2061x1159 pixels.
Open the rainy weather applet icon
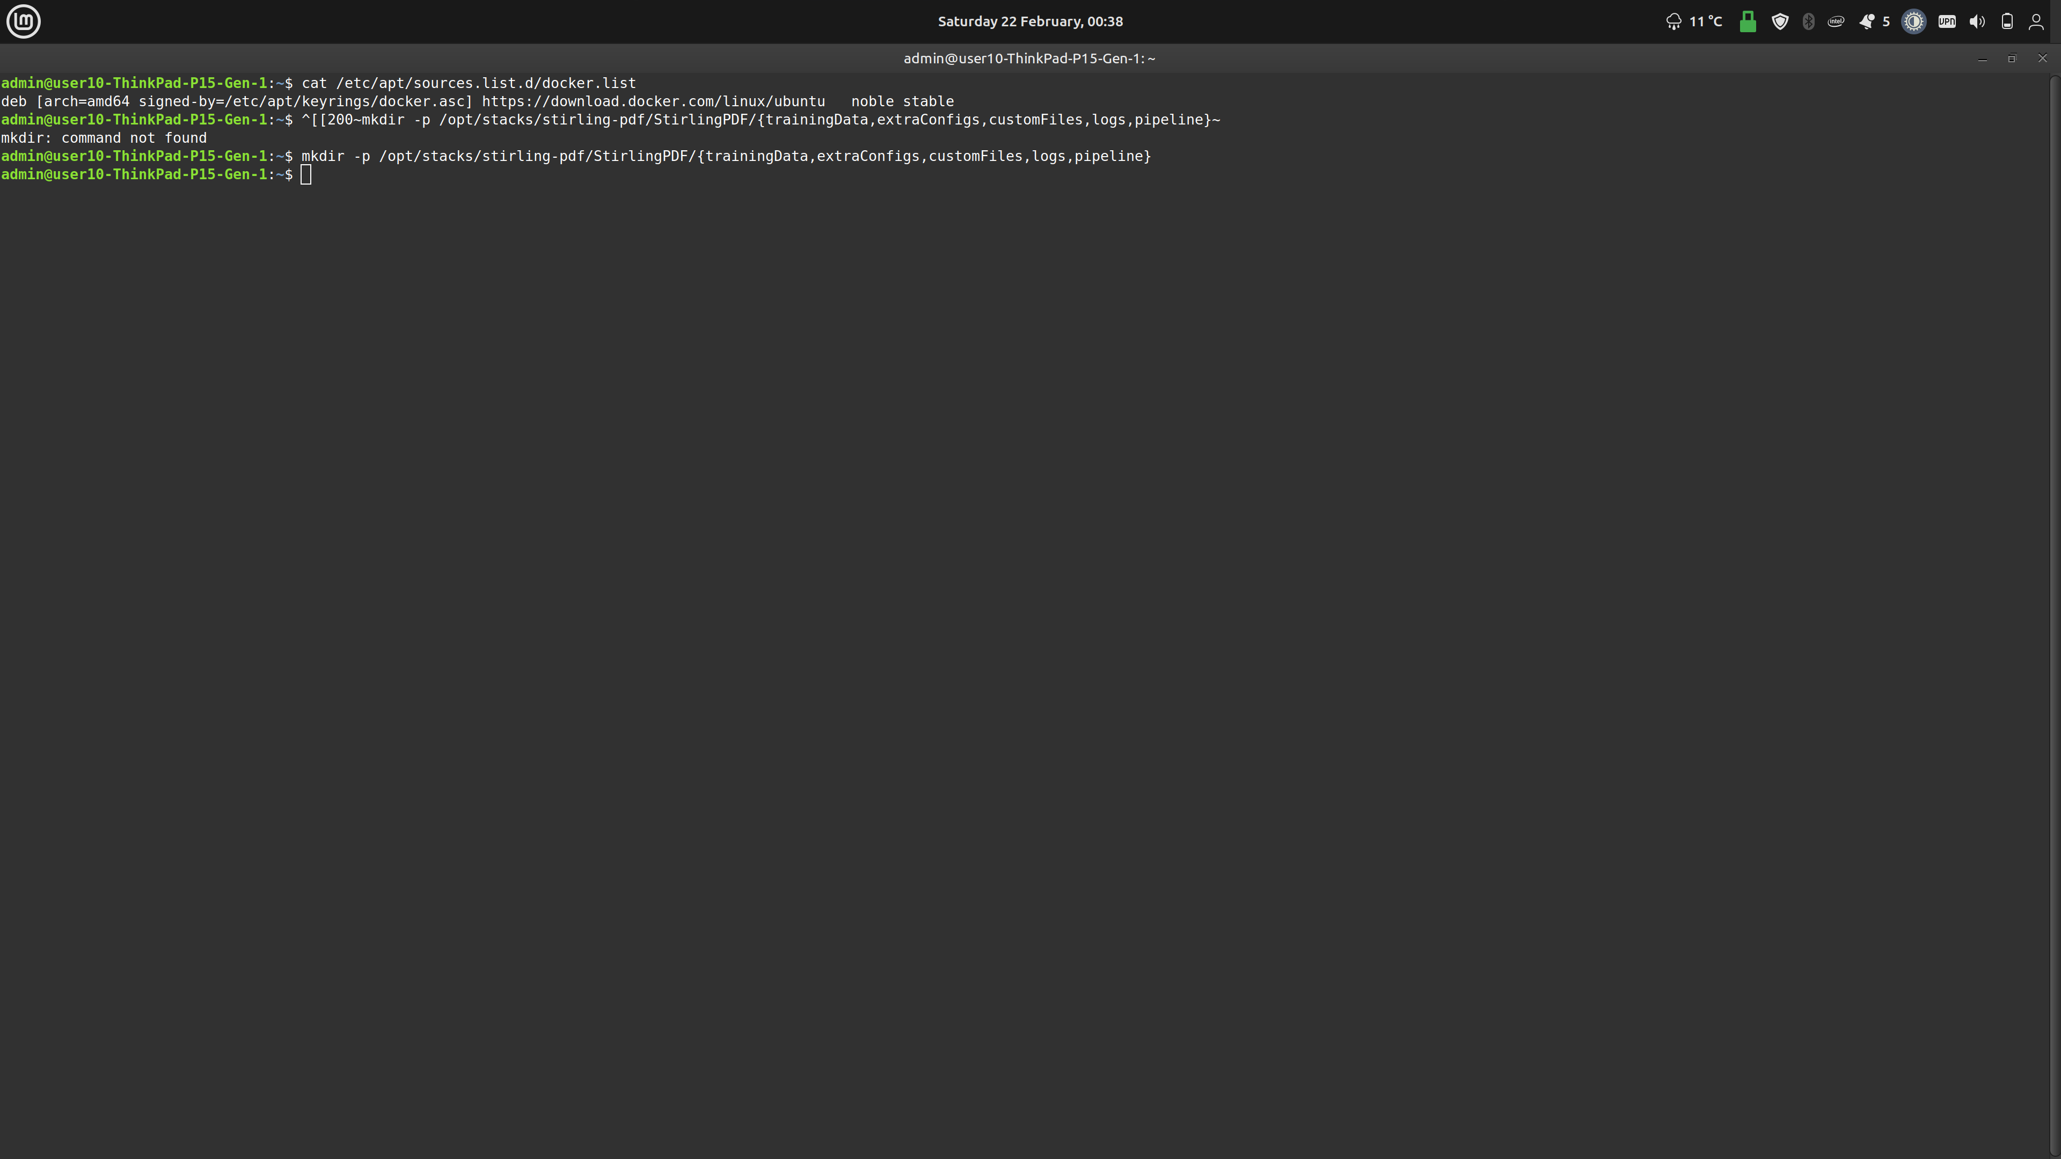tap(1673, 21)
